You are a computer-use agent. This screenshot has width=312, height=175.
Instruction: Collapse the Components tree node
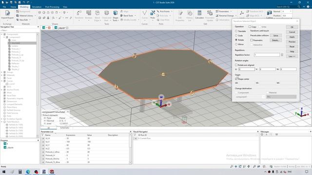coord(2,35)
